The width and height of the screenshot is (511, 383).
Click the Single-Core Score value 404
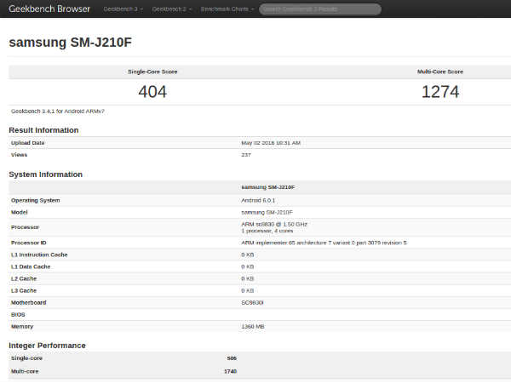pyautogui.click(x=152, y=91)
